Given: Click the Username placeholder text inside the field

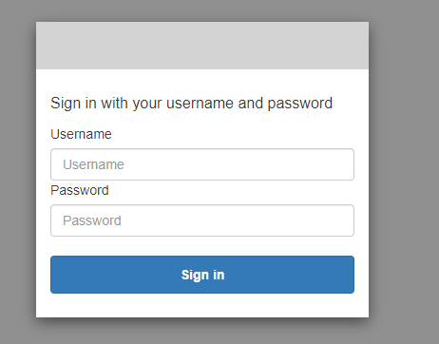Looking at the screenshot, I should pyautogui.click(x=93, y=164).
